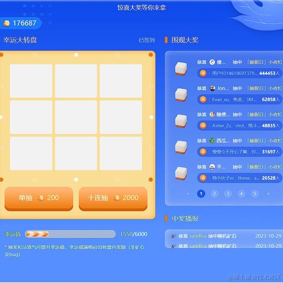Click the 西瓜... winner avatar
The width and height of the screenshot is (283, 283).
pos(212,140)
